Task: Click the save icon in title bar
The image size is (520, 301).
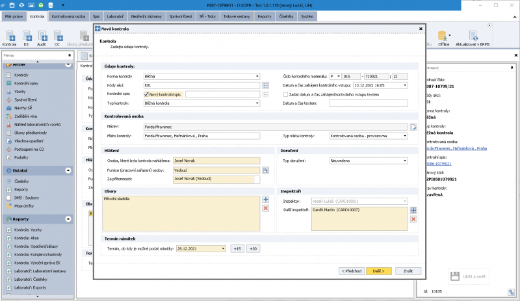Action: (12, 5)
